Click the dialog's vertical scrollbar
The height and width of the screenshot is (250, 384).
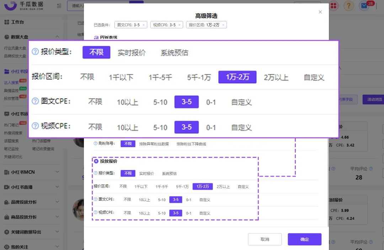tap(328, 183)
